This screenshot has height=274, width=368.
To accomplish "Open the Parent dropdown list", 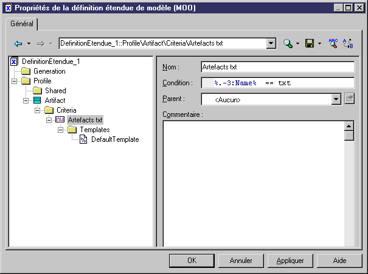I will (336, 99).
